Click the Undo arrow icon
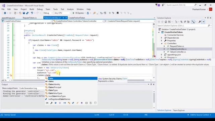Image resolution: width=215 pixels, height=121 pixels. tap(32, 13)
